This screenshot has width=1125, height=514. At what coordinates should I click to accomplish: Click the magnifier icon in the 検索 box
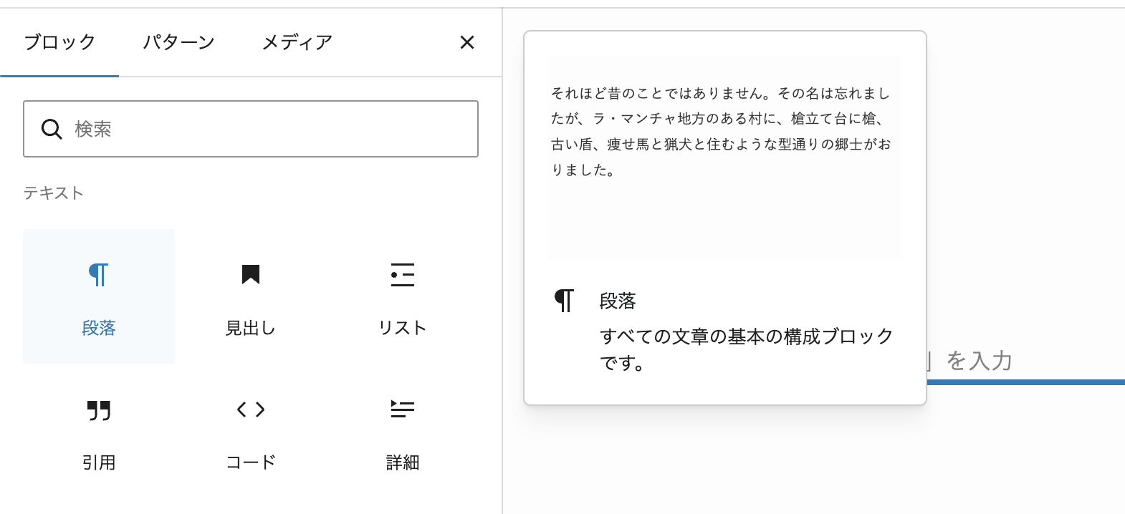click(52, 129)
